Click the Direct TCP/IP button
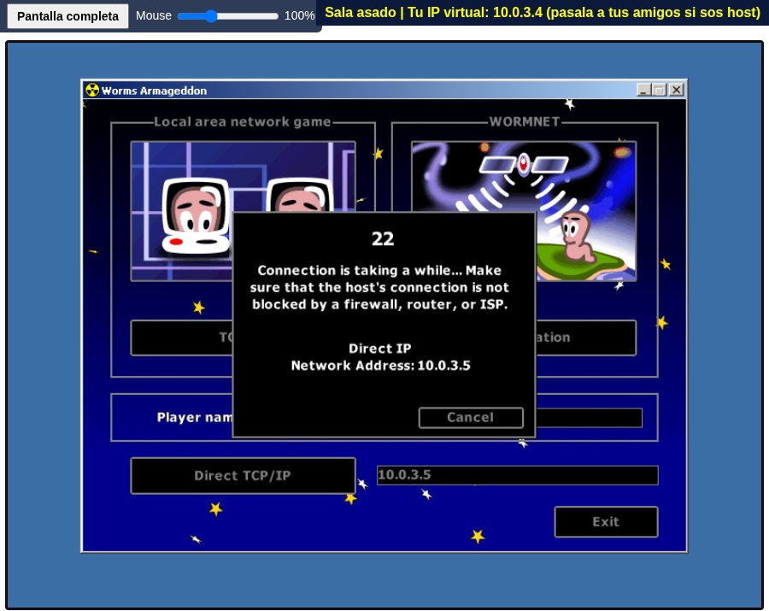The height and width of the screenshot is (611, 769). (x=243, y=475)
